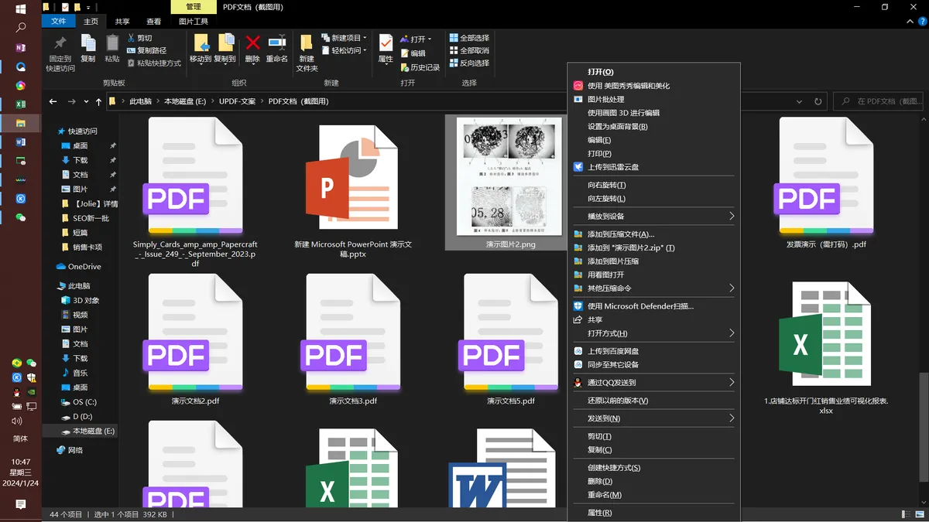Click 复制路径 (Copy path) in the ribbon
The height and width of the screenshot is (522, 929).
146,50
